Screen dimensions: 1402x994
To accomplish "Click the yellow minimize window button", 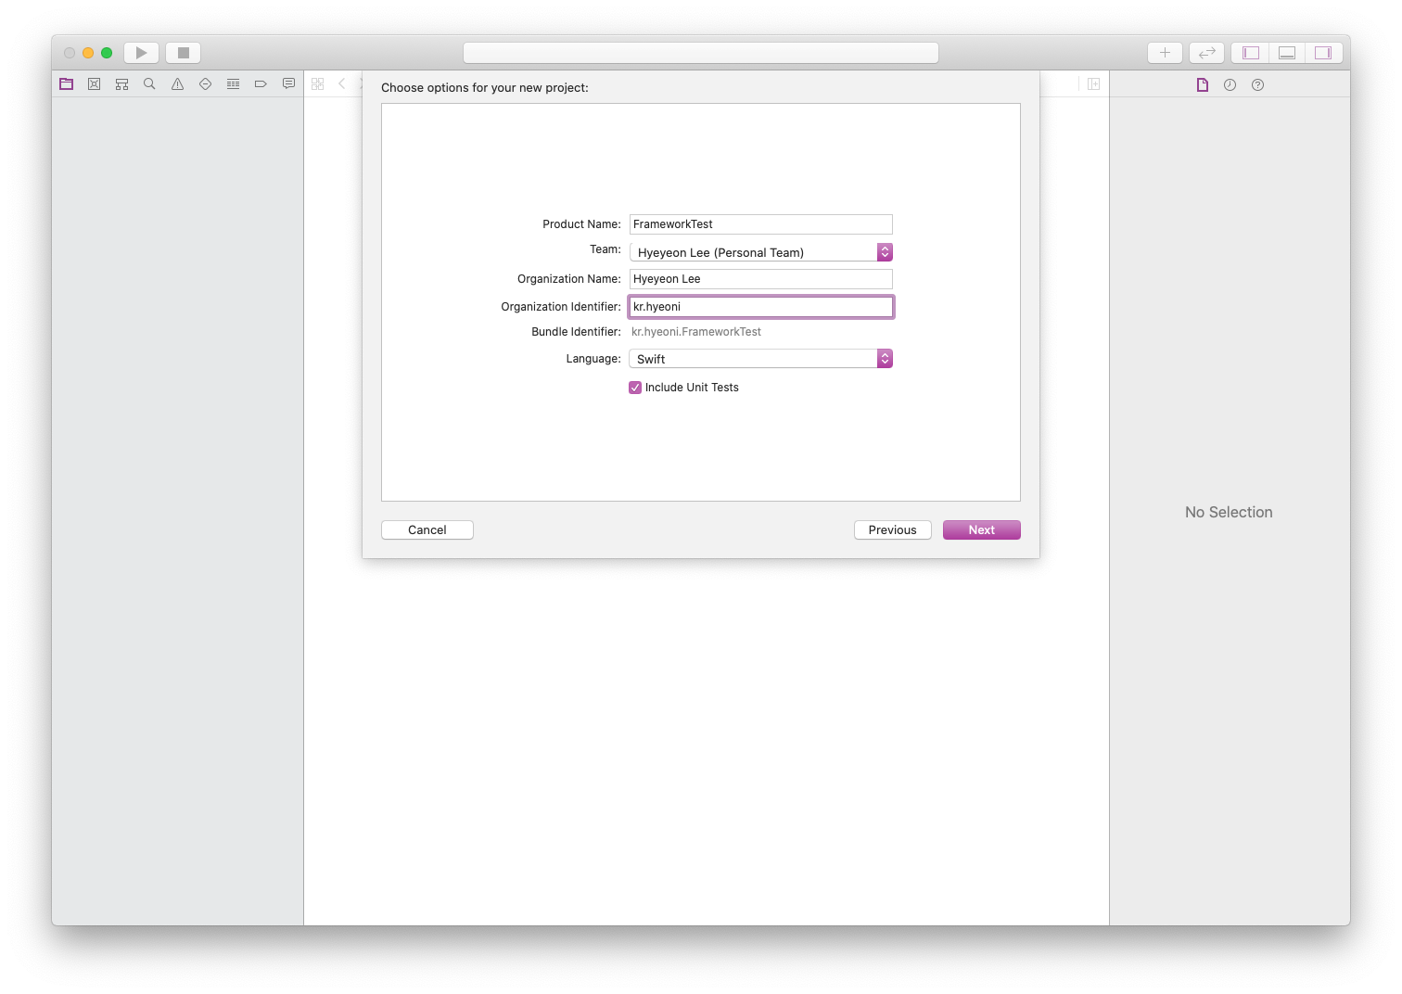I will tap(88, 53).
